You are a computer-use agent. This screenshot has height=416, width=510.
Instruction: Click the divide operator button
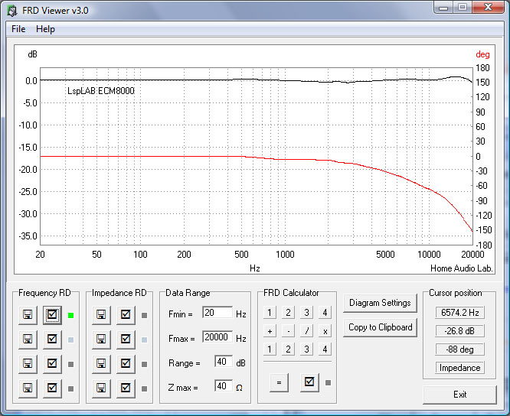[x=306, y=331]
